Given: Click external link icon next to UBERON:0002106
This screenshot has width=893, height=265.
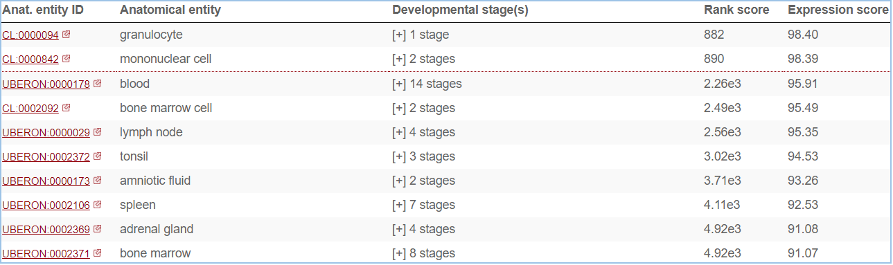Looking at the screenshot, I should tap(98, 205).
